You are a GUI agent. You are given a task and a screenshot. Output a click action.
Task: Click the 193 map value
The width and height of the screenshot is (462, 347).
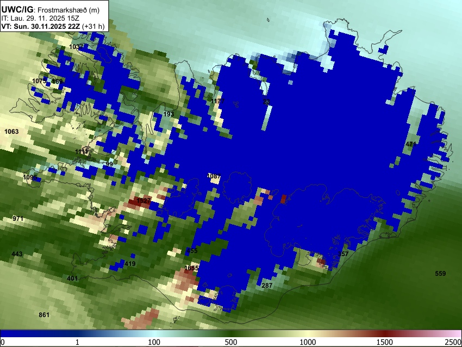click(168, 114)
